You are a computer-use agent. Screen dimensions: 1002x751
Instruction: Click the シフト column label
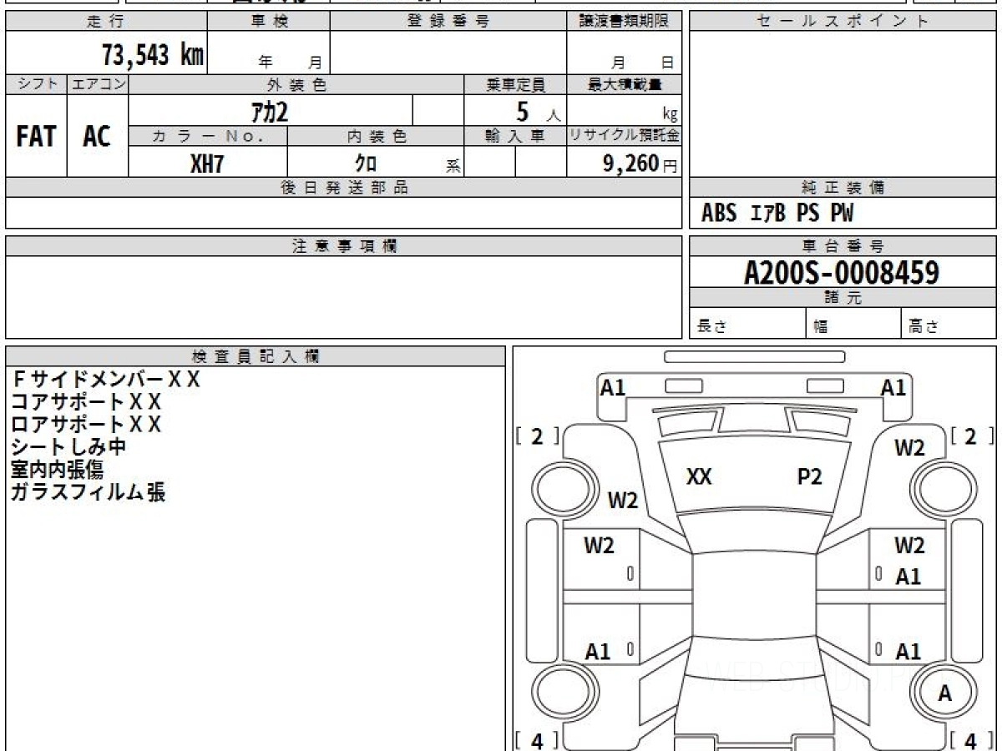tap(36, 84)
